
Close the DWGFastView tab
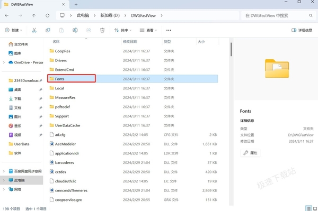63,4
